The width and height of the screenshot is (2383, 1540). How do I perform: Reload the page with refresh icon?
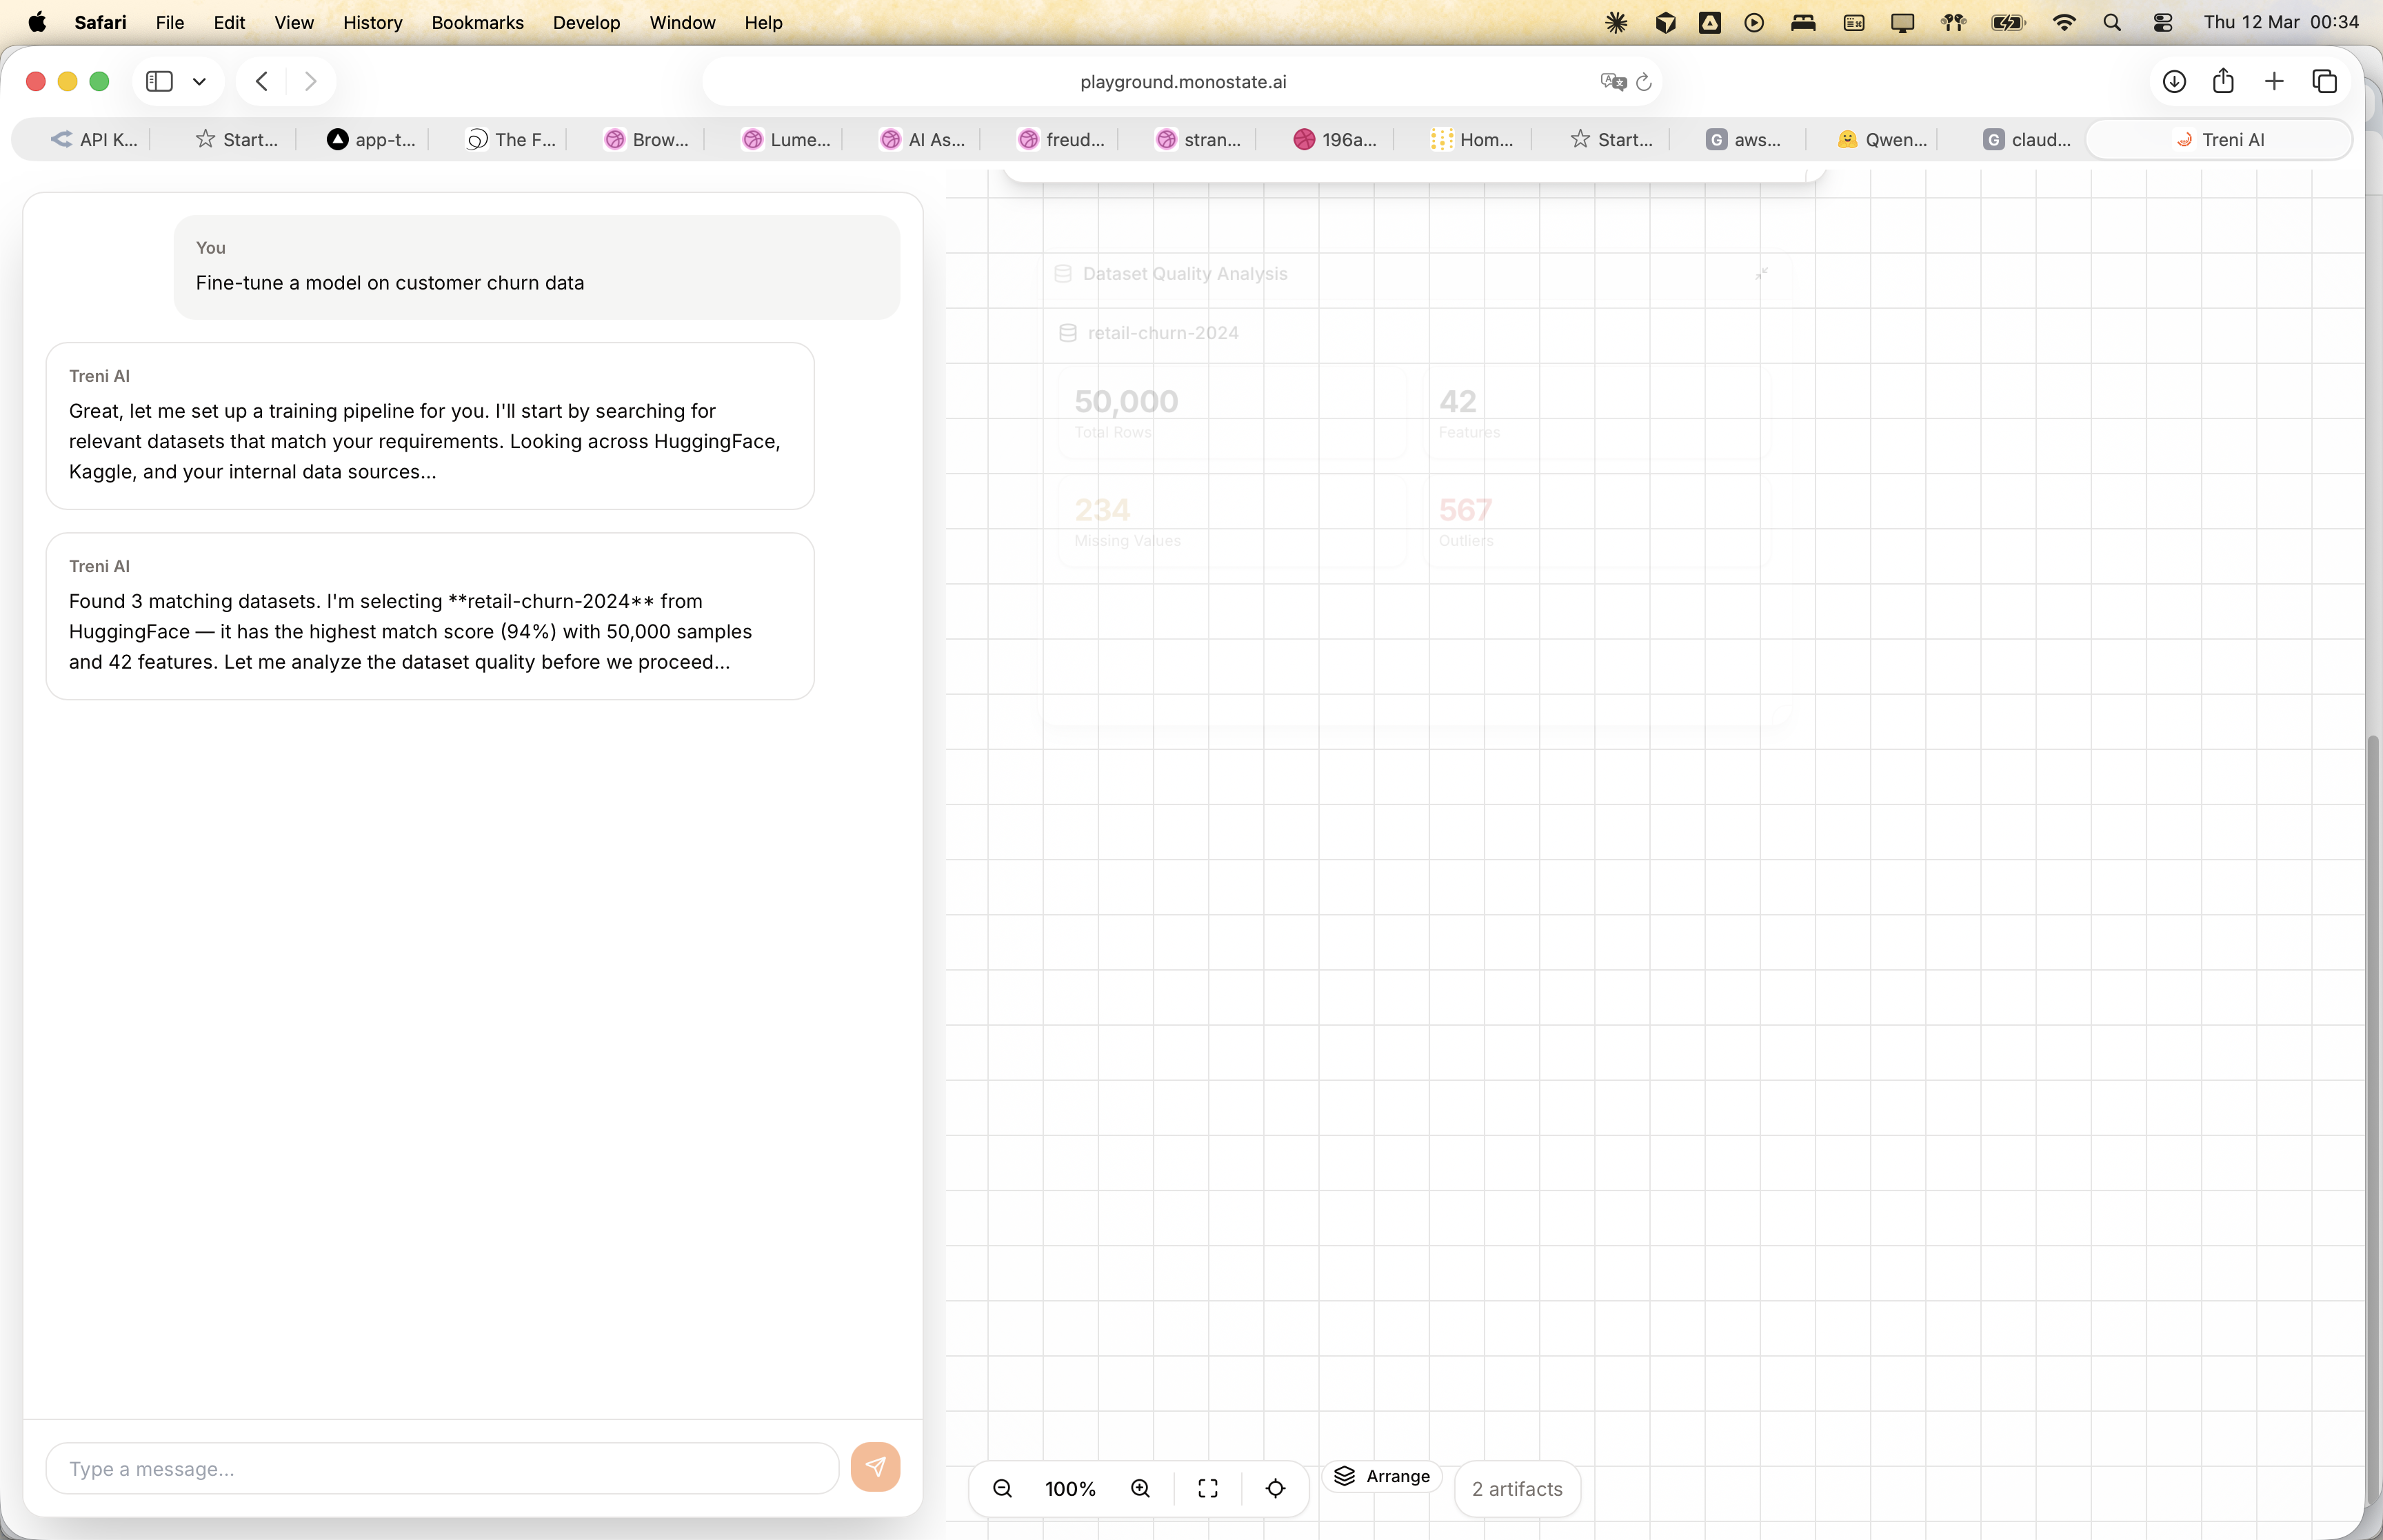(1644, 82)
